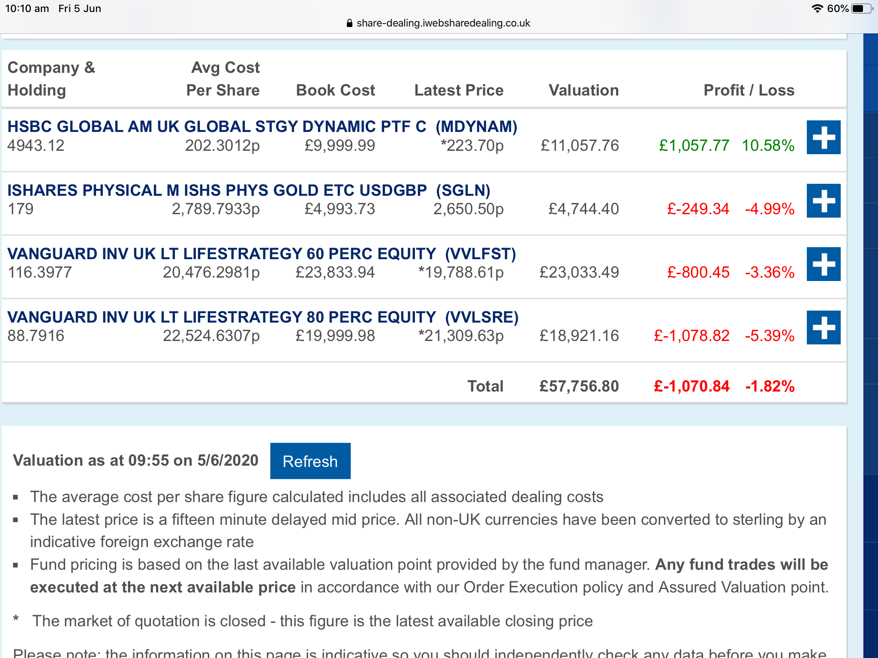Select VVLSRE book cost £19,999.98
878x658 pixels.
click(335, 336)
